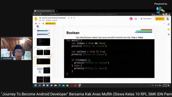This screenshot has width=172, height=97.
Task: Open the Xbox app from taskbar
Action: [x=67, y=85]
